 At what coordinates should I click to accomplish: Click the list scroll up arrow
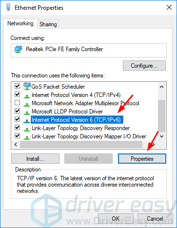click(x=161, y=87)
